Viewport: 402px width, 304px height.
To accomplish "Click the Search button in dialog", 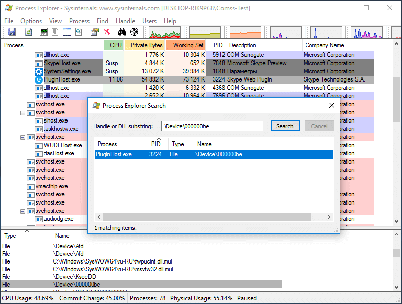I will tap(285, 126).
